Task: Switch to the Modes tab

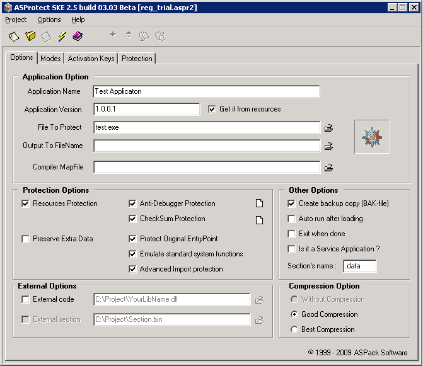Action: (50, 59)
